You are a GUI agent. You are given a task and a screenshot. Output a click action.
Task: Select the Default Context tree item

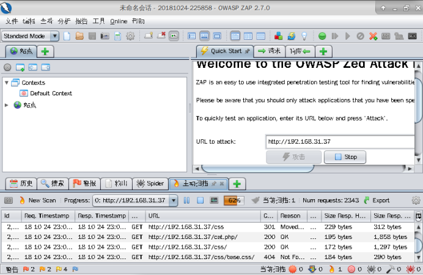coord(46,94)
